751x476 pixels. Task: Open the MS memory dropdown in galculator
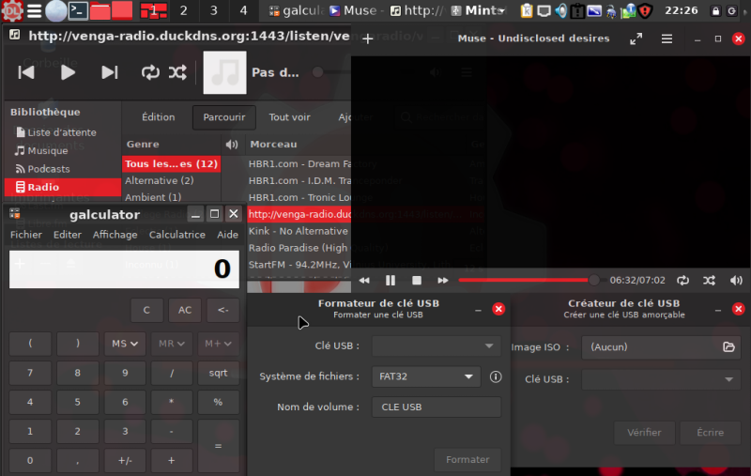coord(126,344)
